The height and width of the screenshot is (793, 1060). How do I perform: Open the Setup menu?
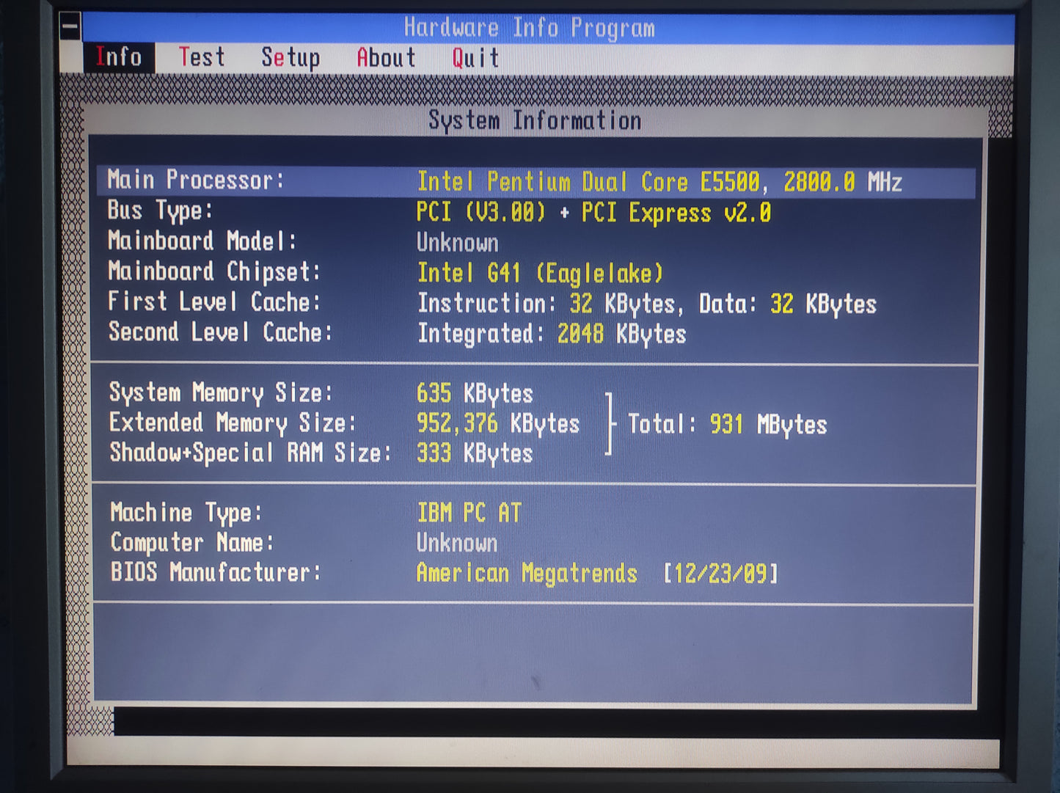(290, 58)
